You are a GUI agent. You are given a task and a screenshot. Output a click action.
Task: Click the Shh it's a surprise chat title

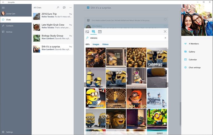tap(101, 8)
